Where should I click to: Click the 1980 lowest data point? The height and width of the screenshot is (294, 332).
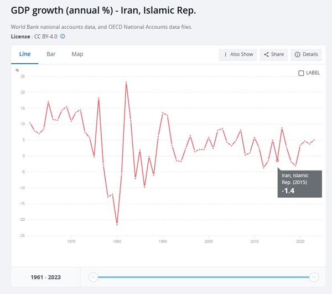(117, 225)
